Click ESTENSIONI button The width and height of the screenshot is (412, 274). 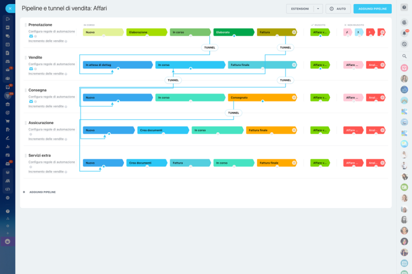click(300, 9)
